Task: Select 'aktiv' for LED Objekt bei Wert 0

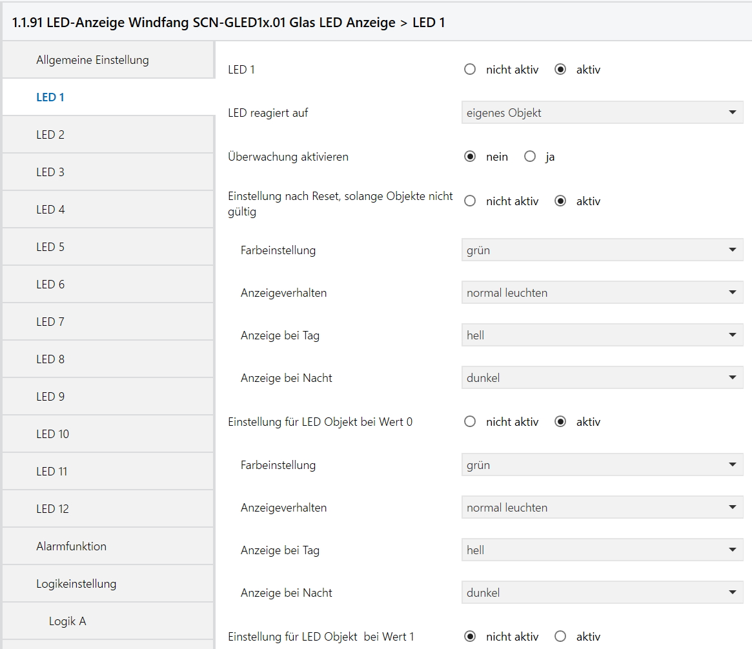Action: [x=560, y=422]
